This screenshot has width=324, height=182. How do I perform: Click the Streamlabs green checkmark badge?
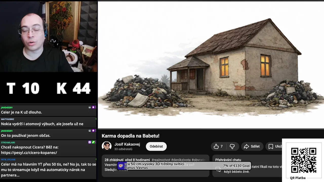coord(93,142)
